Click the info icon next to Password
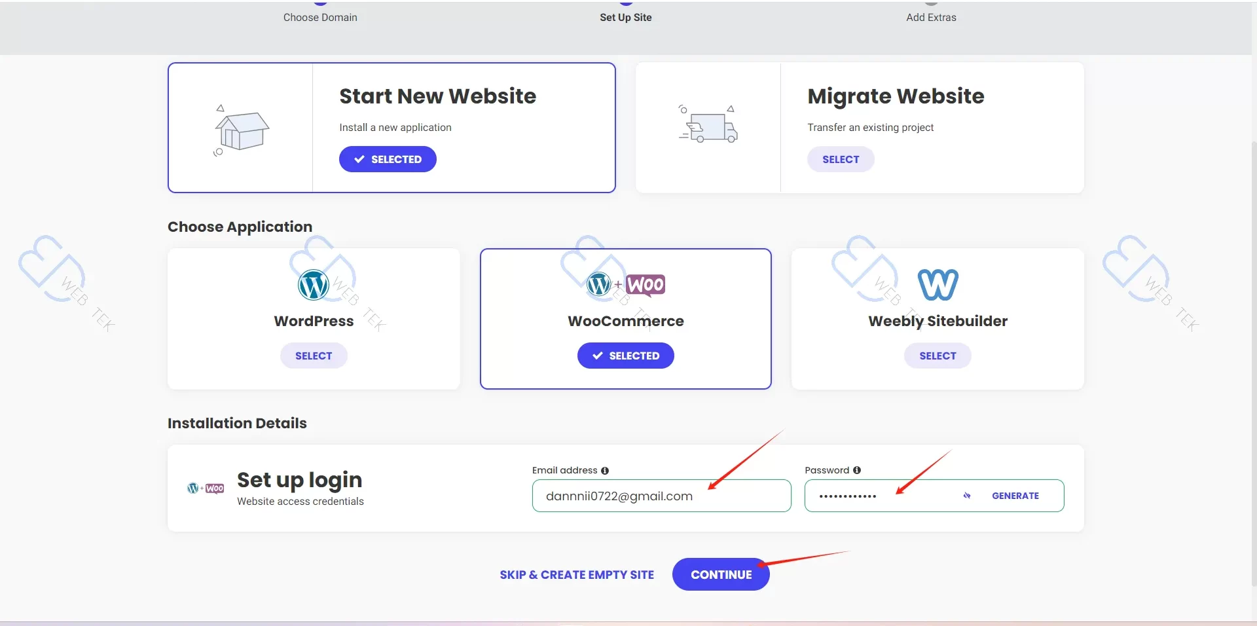This screenshot has height=626, width=1257. [x=857, y=470]
